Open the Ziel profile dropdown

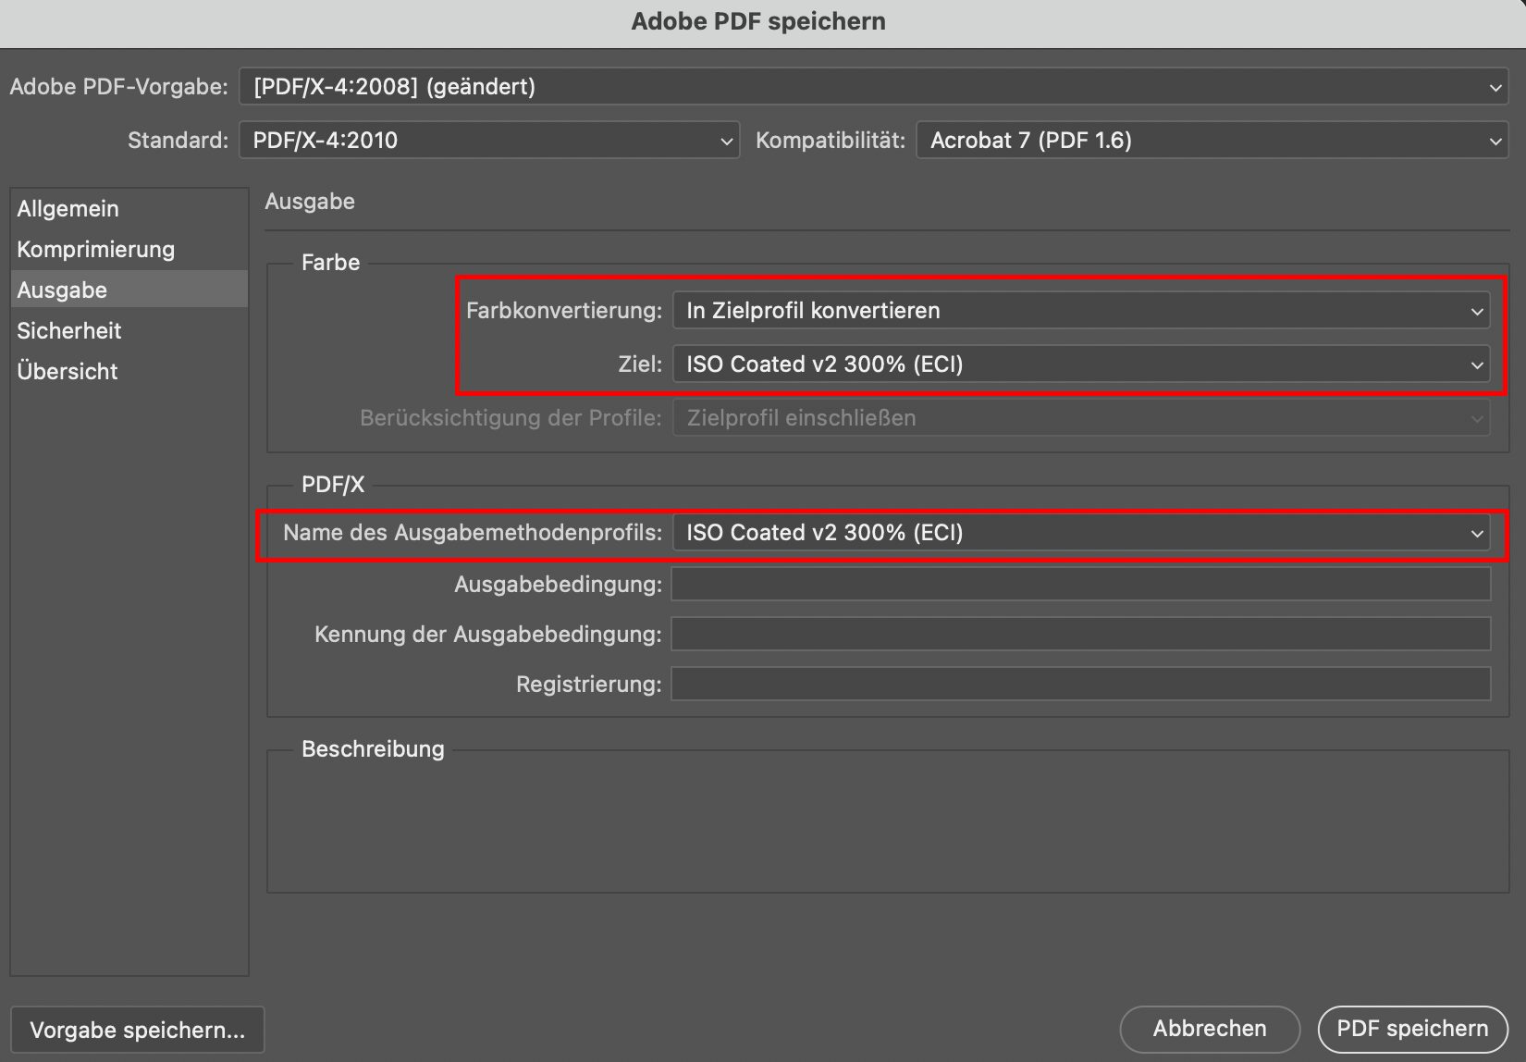tap(1081, 364)
